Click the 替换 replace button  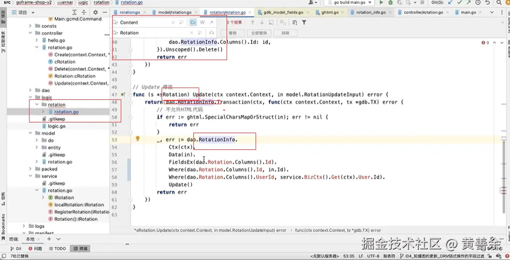(232, 33)
